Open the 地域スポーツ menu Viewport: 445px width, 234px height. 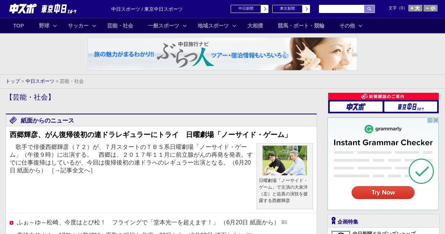(213, 26)
